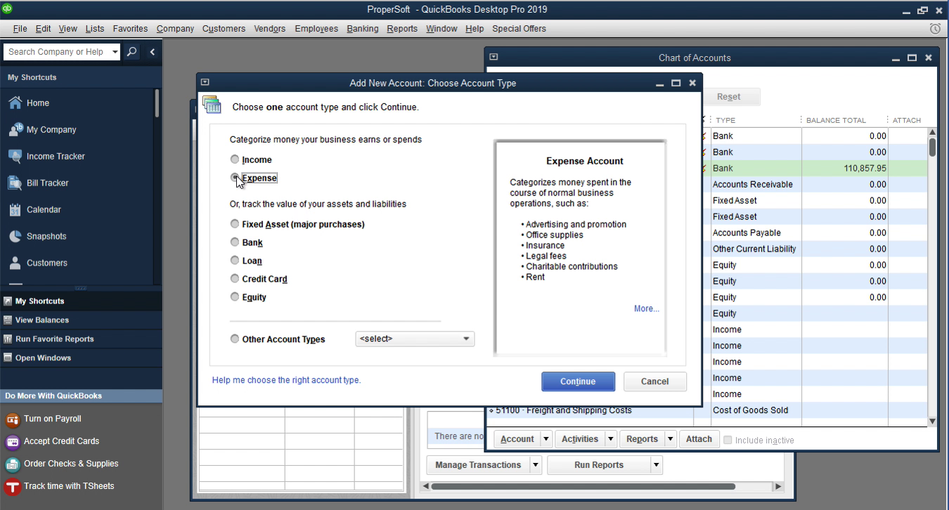Screen dimensions: 949x510
Task: Click the Order Checks & Supplies icon
Action: click(x=12, y=464)
